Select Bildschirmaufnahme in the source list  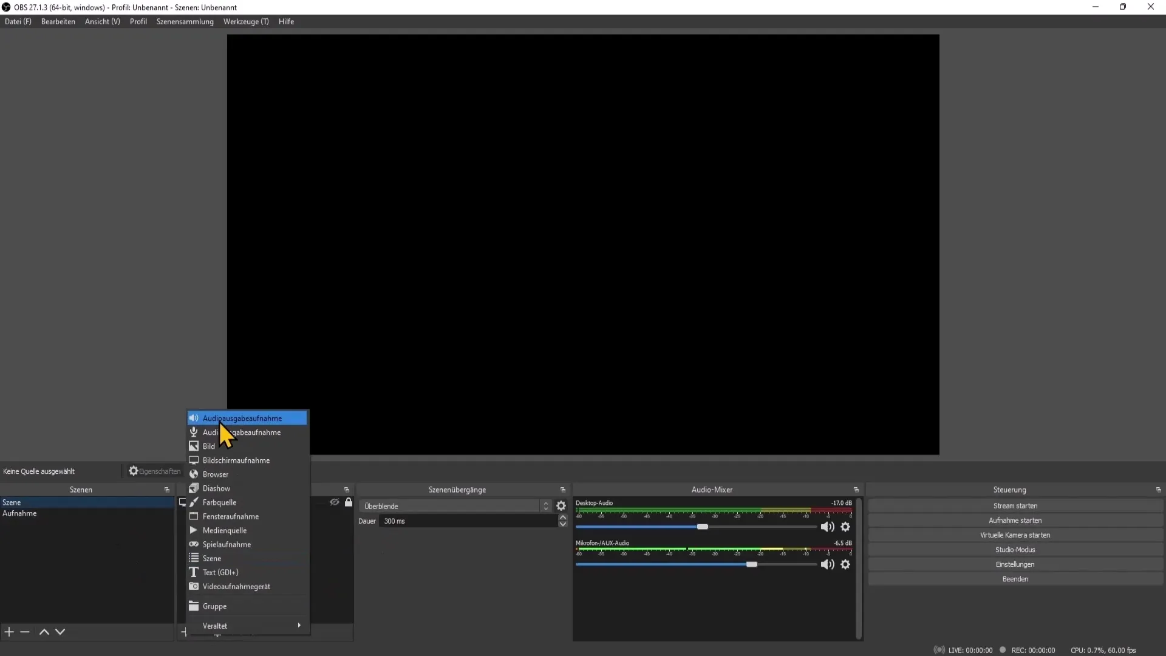click(x=247, y=460)
